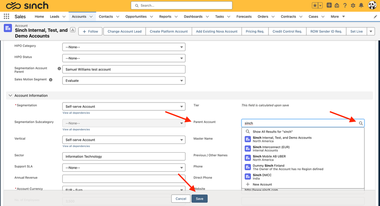Open the Favorites star icon
Viewport: 380px width, 206px height.
315,5
